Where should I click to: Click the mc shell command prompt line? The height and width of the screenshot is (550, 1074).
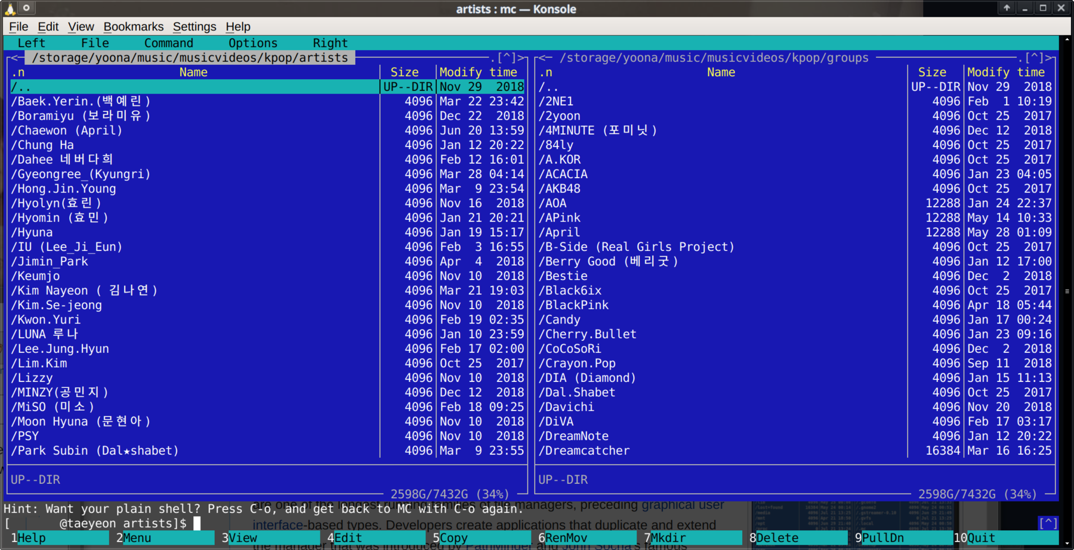coord(102,523)
